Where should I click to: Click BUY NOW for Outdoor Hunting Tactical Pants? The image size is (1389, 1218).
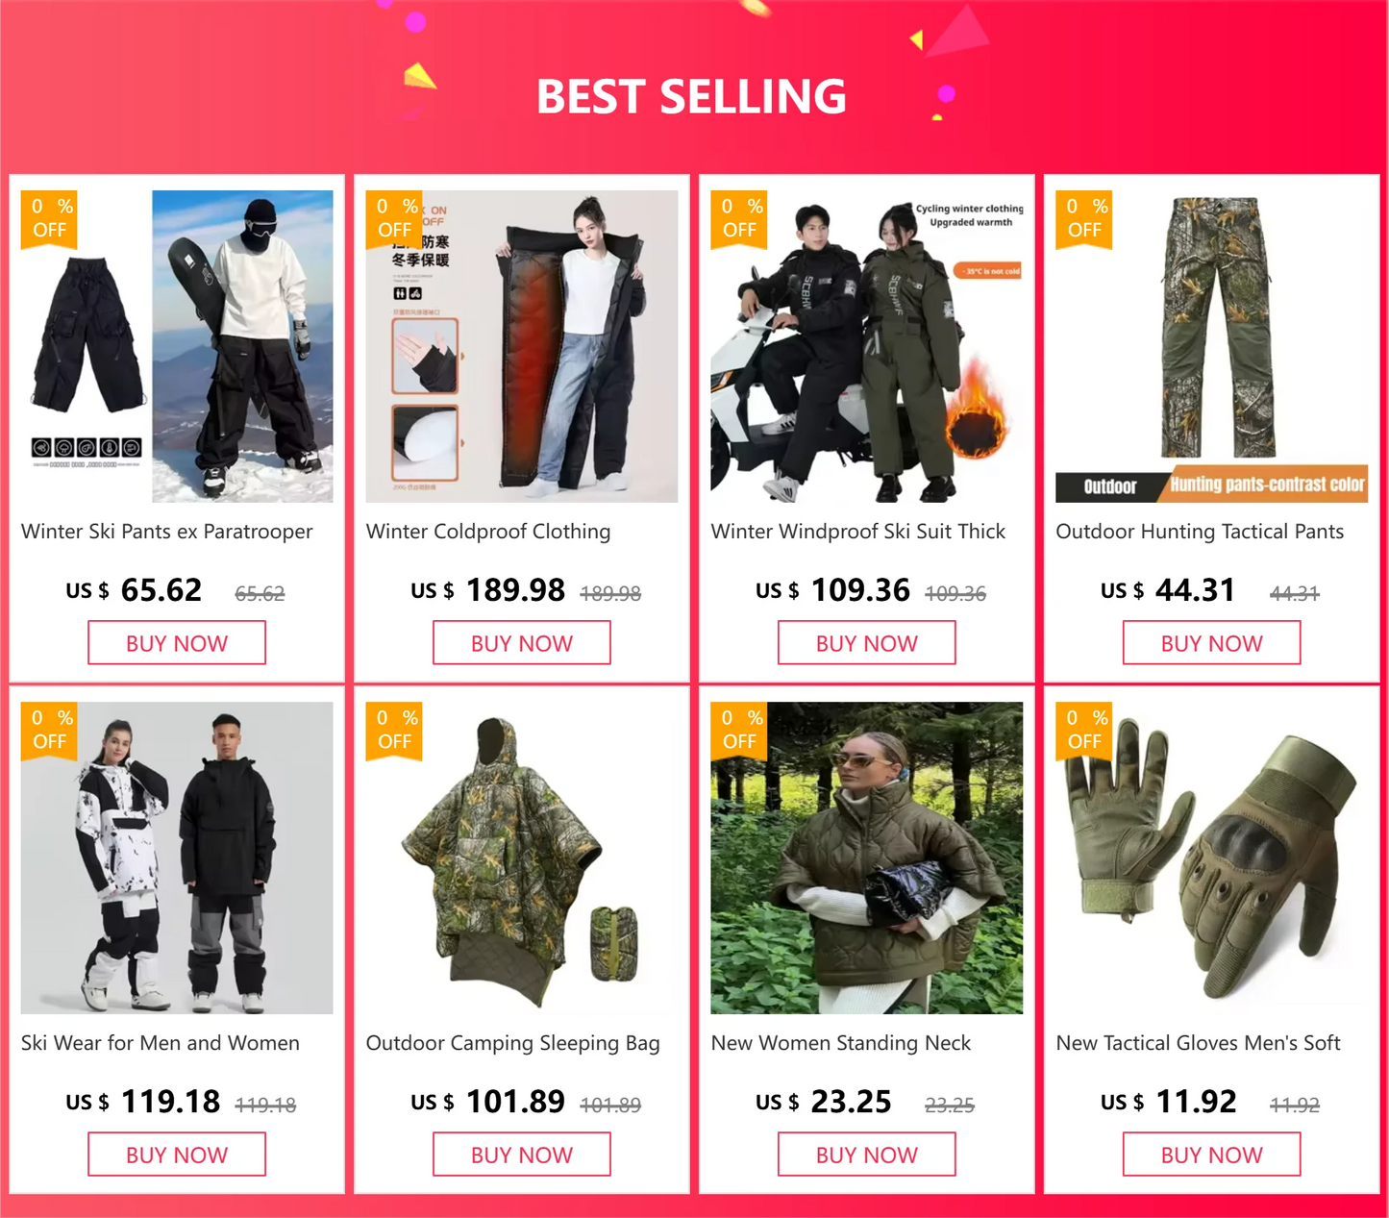[1212, 643]
